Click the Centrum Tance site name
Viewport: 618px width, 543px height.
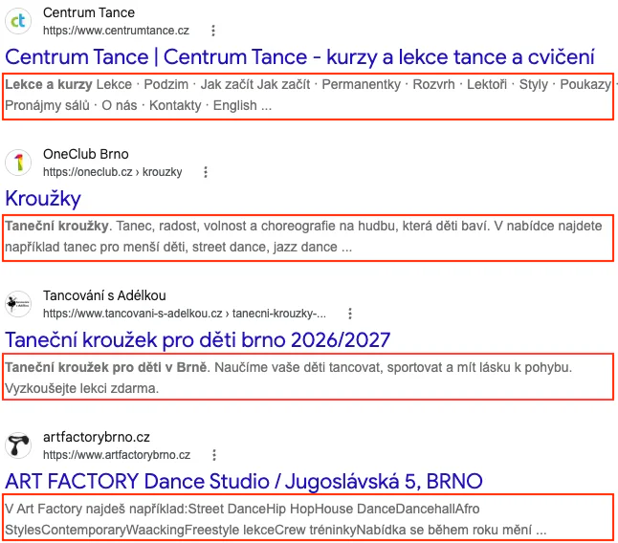89,12
